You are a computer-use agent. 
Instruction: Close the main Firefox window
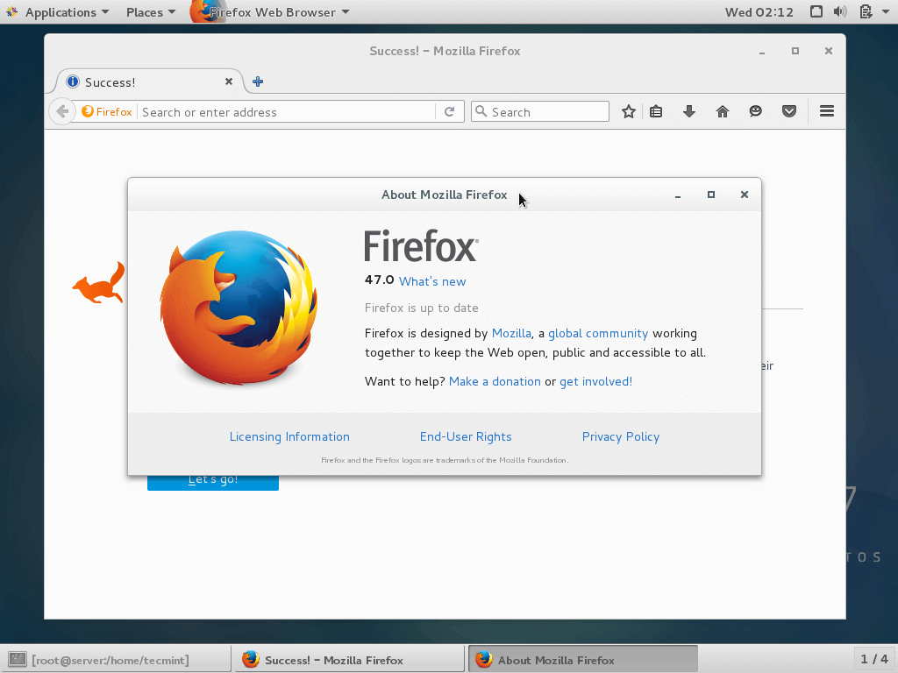[828, 51]
